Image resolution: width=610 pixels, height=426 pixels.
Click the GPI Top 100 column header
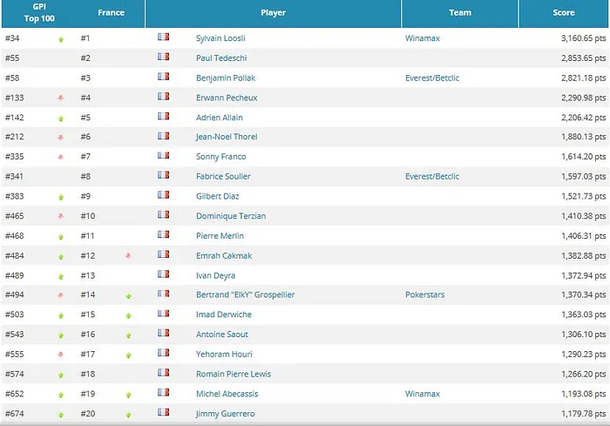click(x=37, y=13)
